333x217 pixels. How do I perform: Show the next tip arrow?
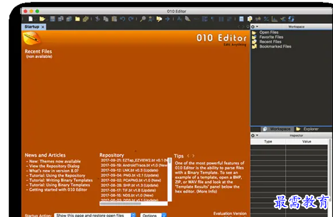pyautogui.click(x=193, y=156)
